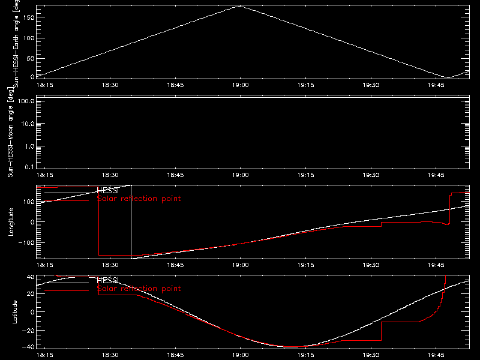Click the 19:00 label under Longitude plot
Screen dimensions: 480x360
click(x=241, y=265)
